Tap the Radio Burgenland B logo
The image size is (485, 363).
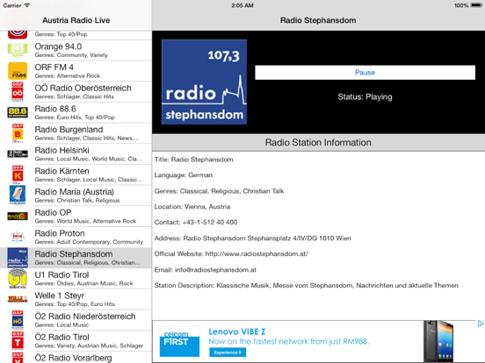(18, 133)
